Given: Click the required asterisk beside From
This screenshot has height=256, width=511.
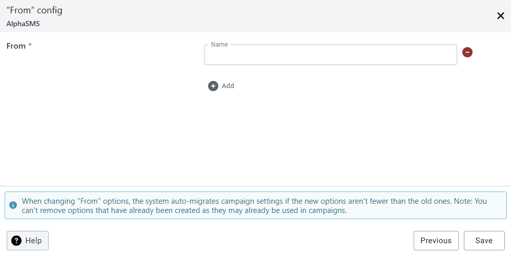Looking at the screenshot, I should click(x=30, y=46).
